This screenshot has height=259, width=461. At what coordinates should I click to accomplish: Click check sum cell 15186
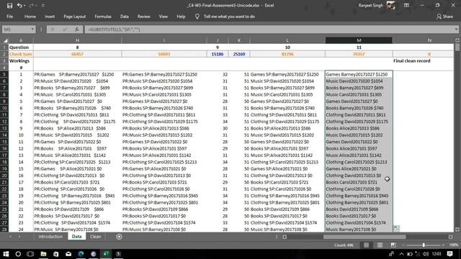[x=218, y=54]
